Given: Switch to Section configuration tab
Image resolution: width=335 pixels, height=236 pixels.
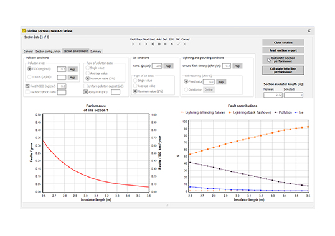Looking at the screenshot, I should [48, 52].
